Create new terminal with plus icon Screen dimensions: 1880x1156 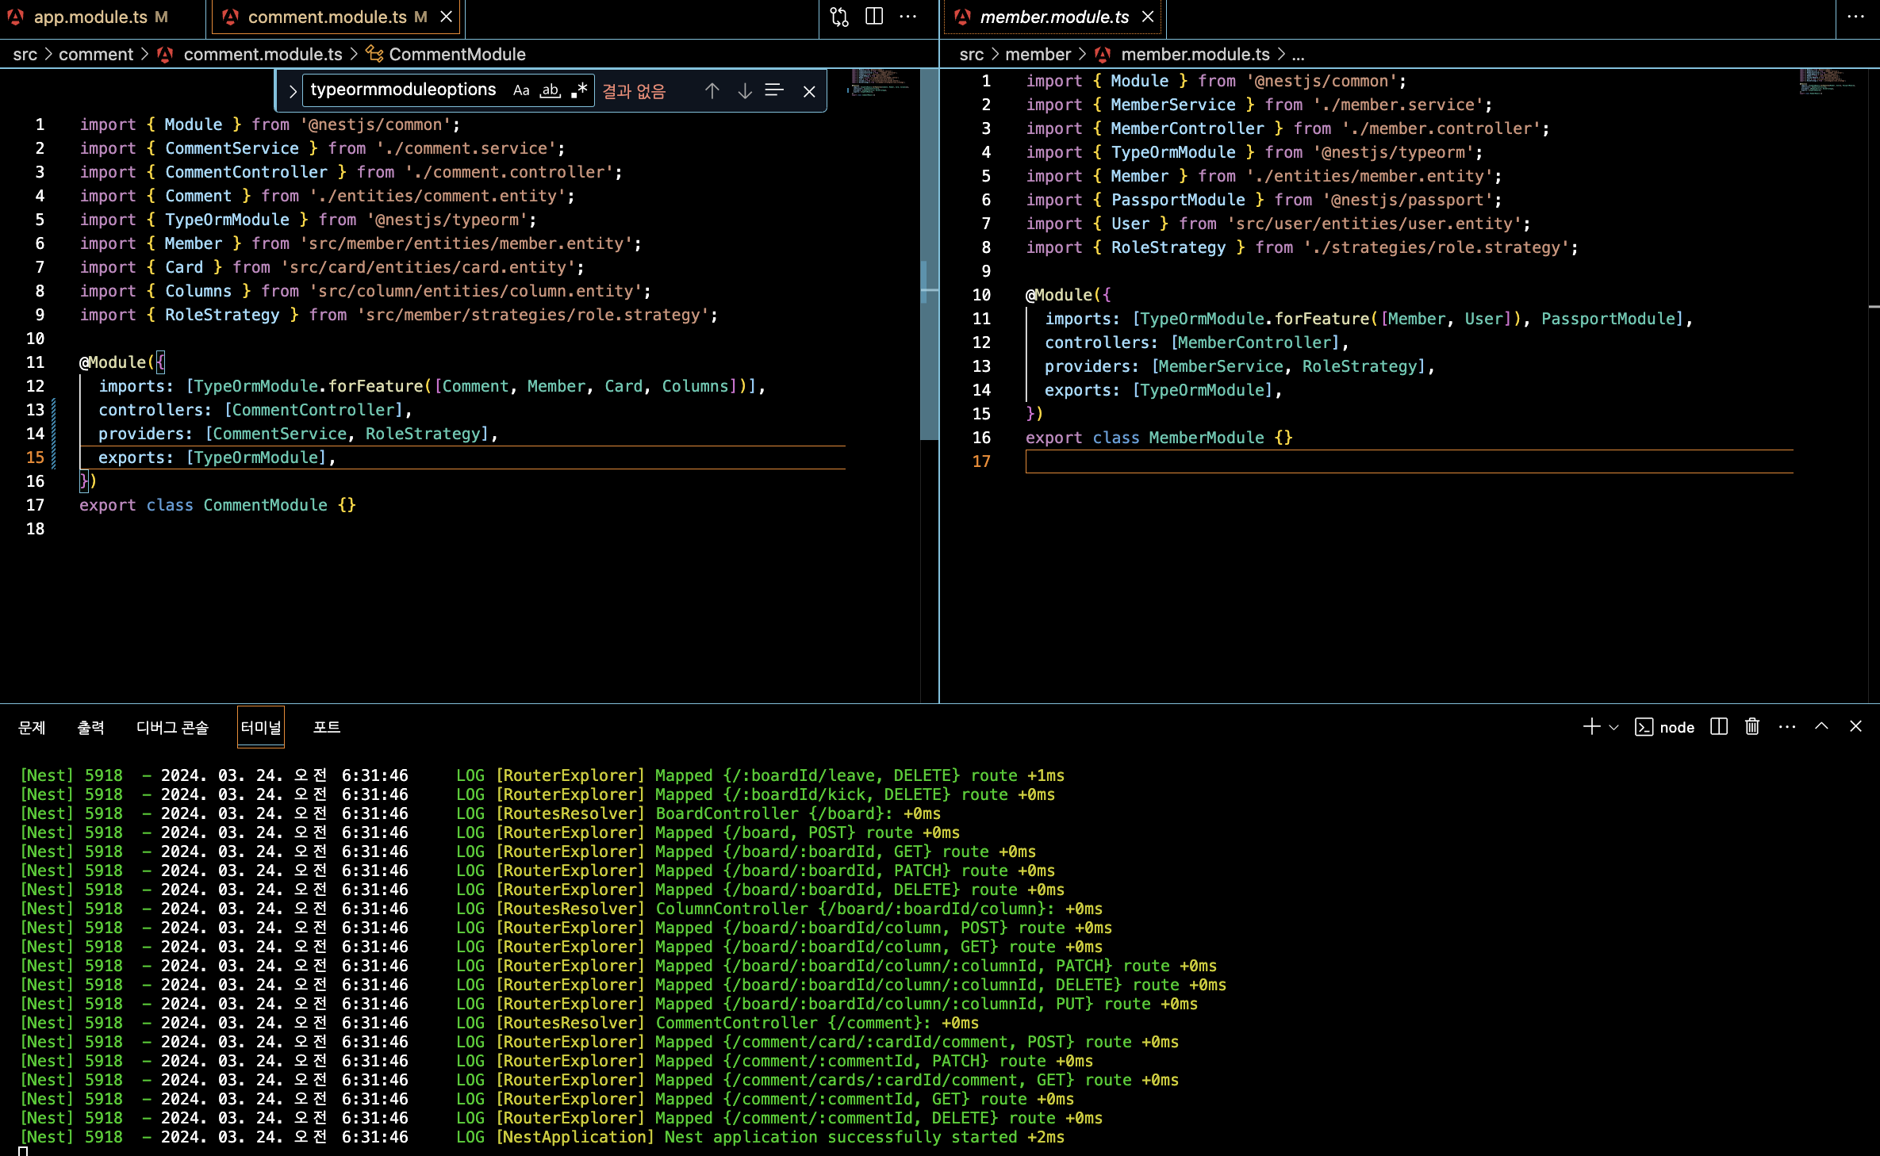1590,726
